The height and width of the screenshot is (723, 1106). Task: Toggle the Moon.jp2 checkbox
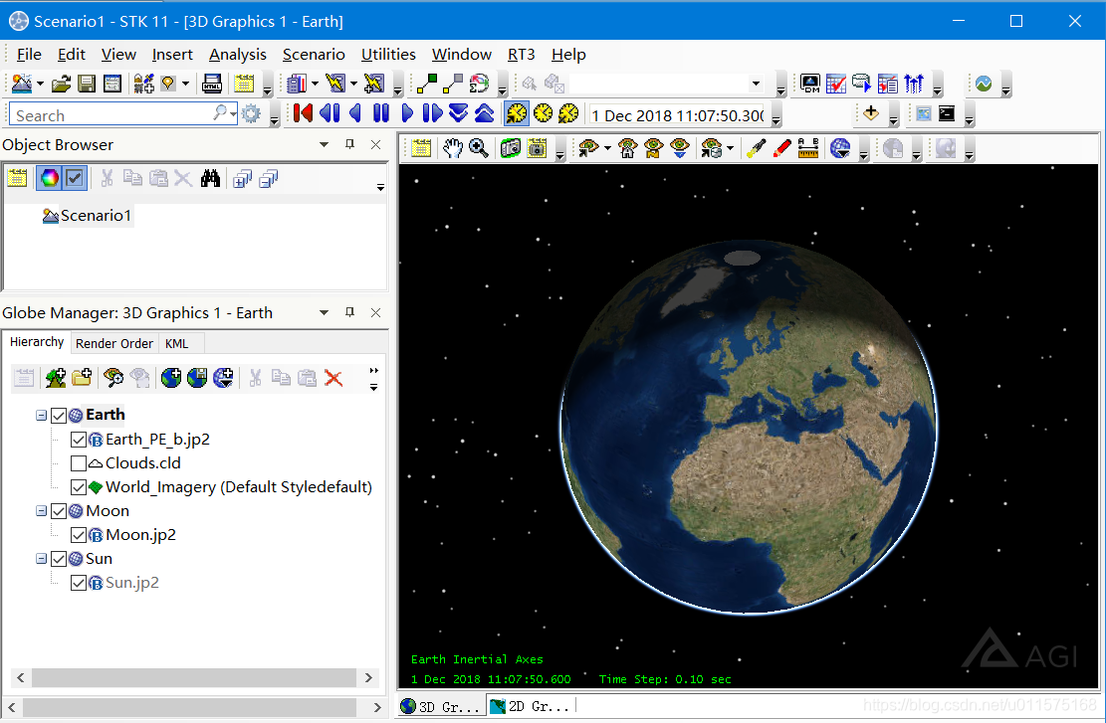coord(79,536)
